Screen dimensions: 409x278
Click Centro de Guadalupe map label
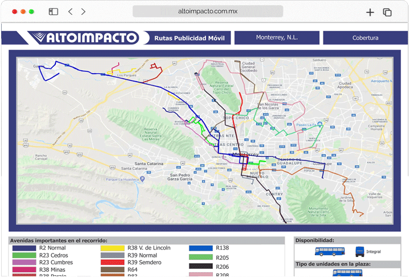(x=289, y=162)
